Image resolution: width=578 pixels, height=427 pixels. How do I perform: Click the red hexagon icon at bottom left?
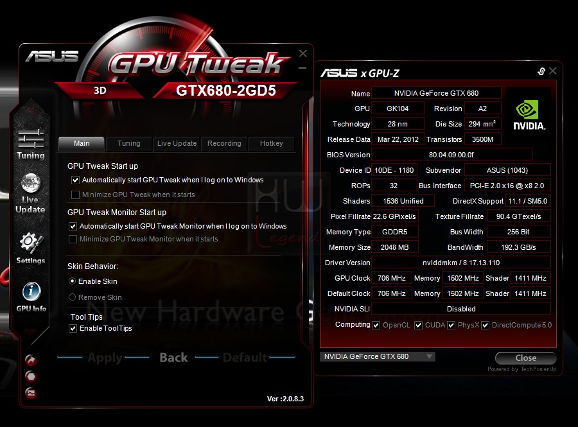coord(31,376)
